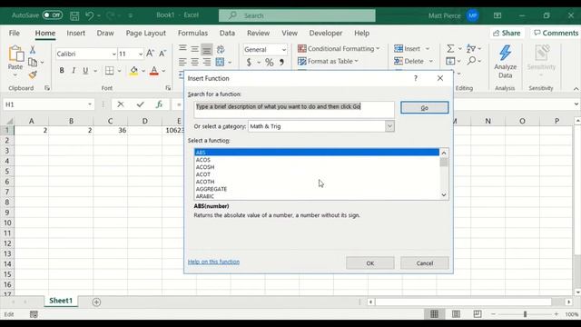This screenshot has height=327, width=581.
Task: Click the Borders icon
Action: 109,71
